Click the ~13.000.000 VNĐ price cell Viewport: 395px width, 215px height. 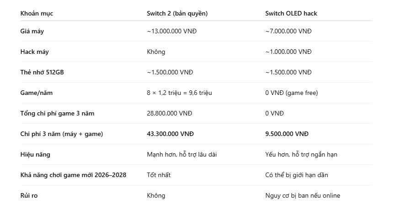pyautogui.click(x=172, y=31)
